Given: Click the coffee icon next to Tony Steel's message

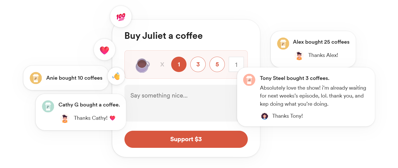Looking at the screenshot, I should (249, 80).
